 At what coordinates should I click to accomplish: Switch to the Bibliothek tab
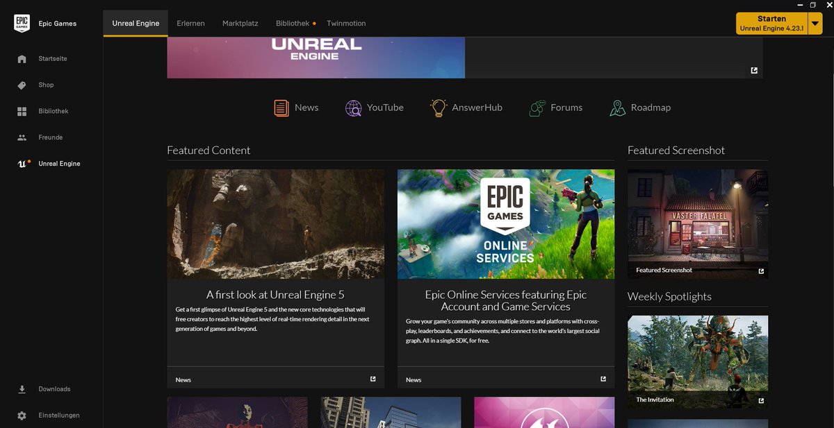click(293, 23)
